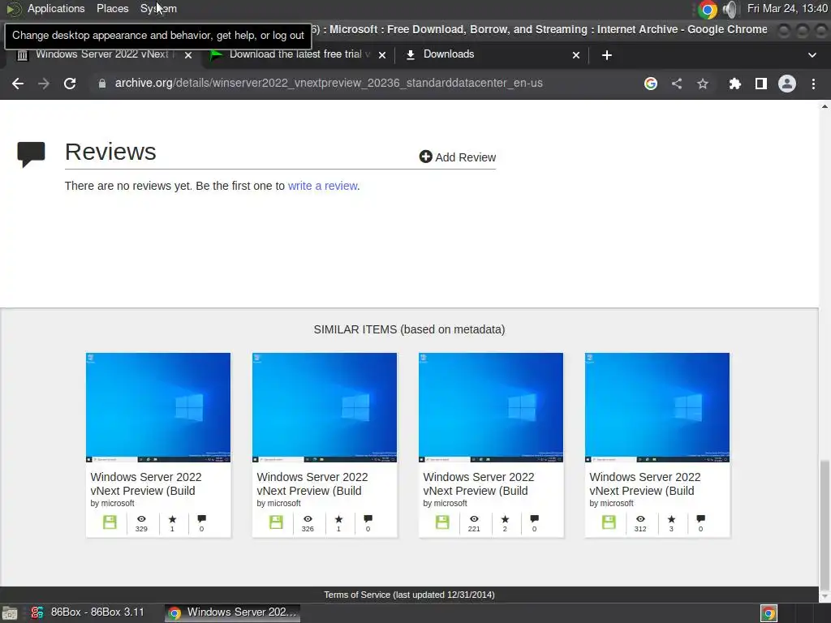Share this page using the share icon
This screenshot has width=831, height=623.
[x=677, y=84]
